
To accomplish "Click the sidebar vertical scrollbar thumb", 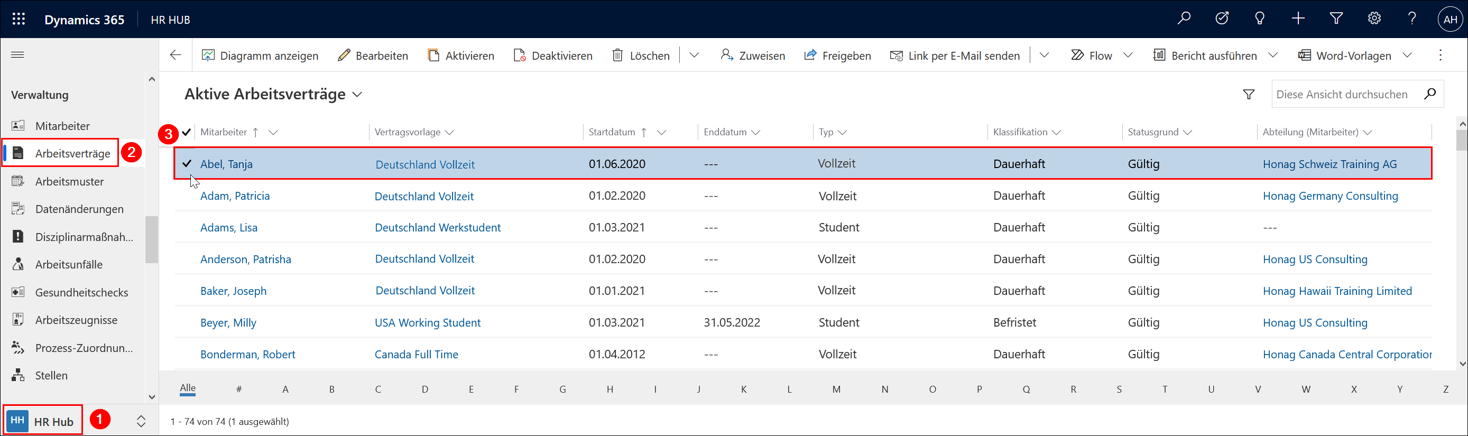I will click(x=151, y=239).
